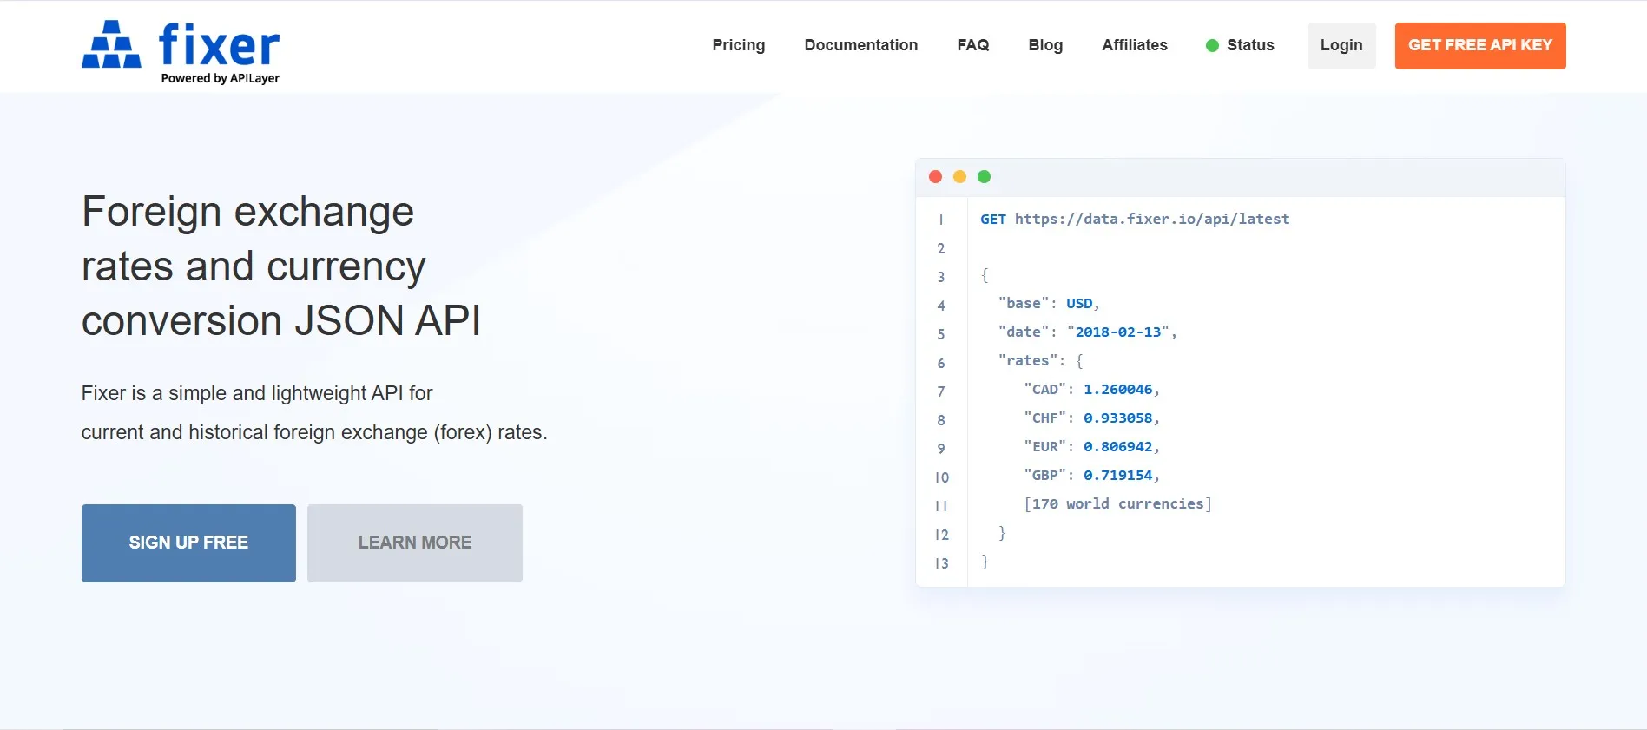1647x730 pixels.
Task: Check the Status page link
Action: 1250,45
